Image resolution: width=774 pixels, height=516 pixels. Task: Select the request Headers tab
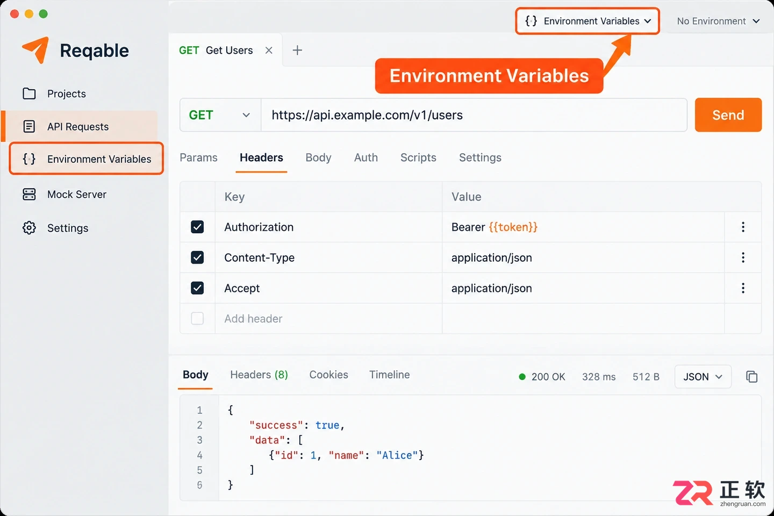pos(261,157)
